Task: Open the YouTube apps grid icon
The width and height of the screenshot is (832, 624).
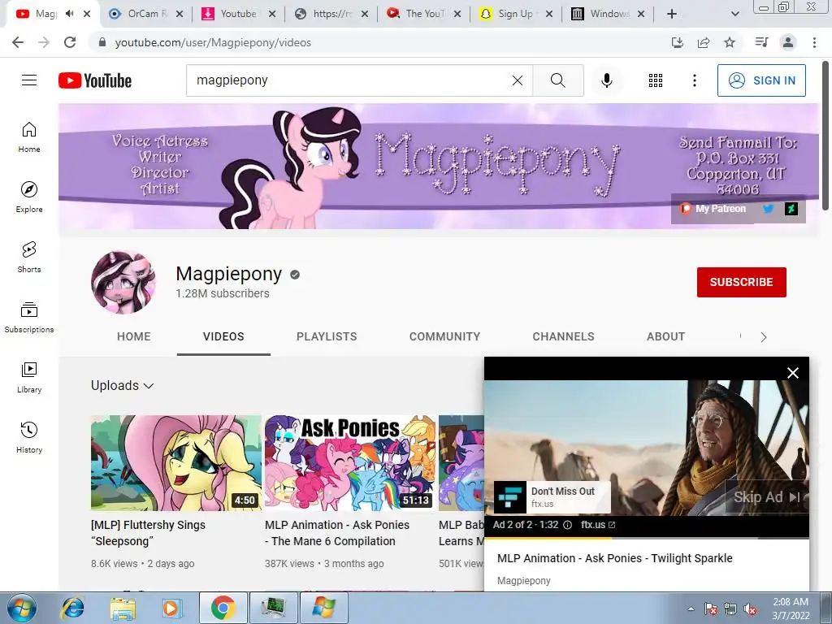Action: click(x=656, y=80)
